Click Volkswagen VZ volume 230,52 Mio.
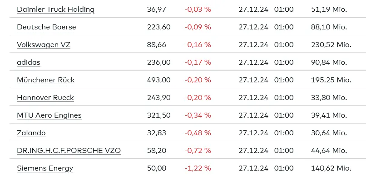The width and height of the screenshot is (366, 176). pos(331,45)
